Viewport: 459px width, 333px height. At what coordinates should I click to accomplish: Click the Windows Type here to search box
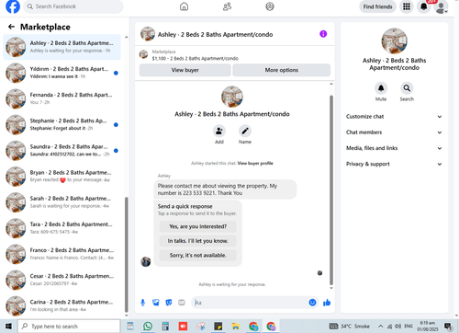(69, 327)
